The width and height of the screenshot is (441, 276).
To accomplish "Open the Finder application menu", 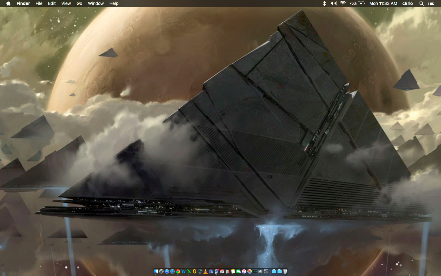I will click(x=23, y=3).
